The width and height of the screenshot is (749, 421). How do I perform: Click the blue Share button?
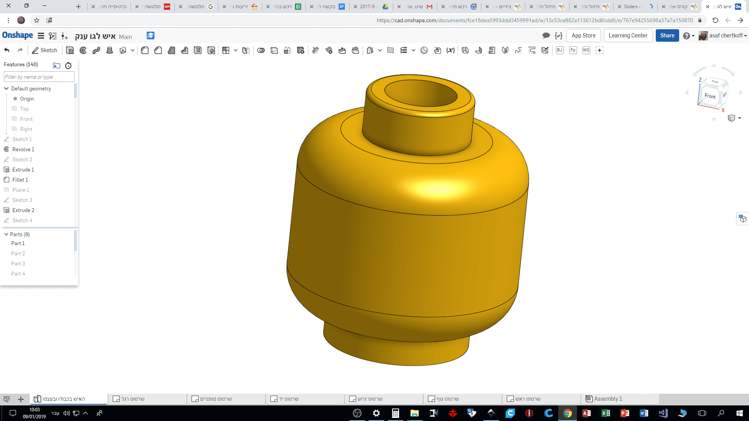tap(667, 35)
